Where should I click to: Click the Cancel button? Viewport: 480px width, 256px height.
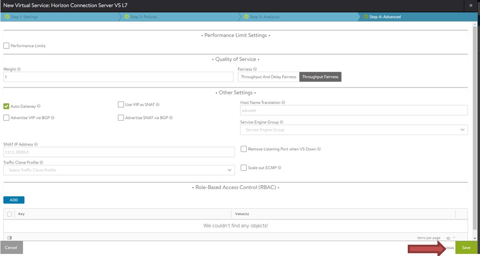tap(11, 247)
